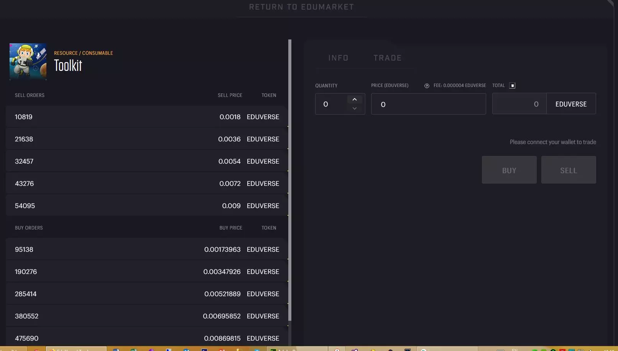This screenshot has height=351, width=618.
Task: Select the 10819 sell order at 0.0018
Action: (146, 117)
